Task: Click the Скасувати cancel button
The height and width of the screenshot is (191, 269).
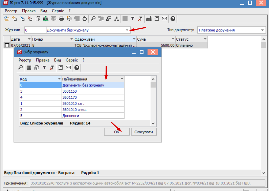Action: point(144,132)
